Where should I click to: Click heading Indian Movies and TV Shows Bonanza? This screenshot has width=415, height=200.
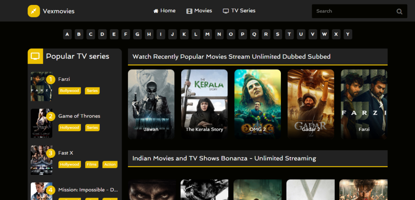224,158
